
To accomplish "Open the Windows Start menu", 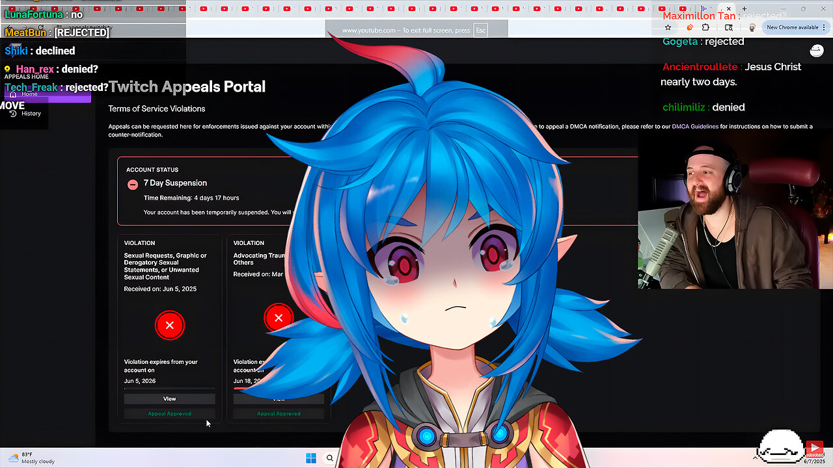I will [x=311, y=458].
